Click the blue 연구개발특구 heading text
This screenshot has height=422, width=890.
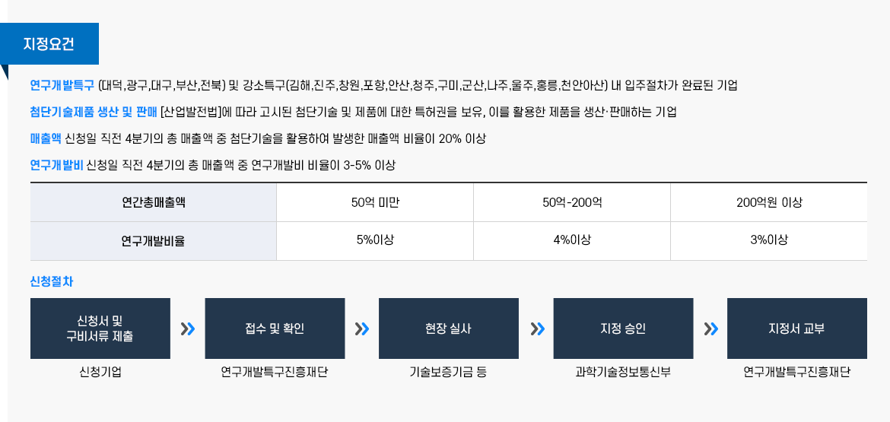pyautogui.click(x=62, y=84)
